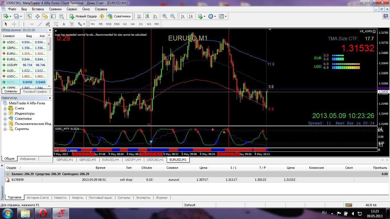
Task: Open the Strategy Tester icon
Action: click(x=61, y=16)
